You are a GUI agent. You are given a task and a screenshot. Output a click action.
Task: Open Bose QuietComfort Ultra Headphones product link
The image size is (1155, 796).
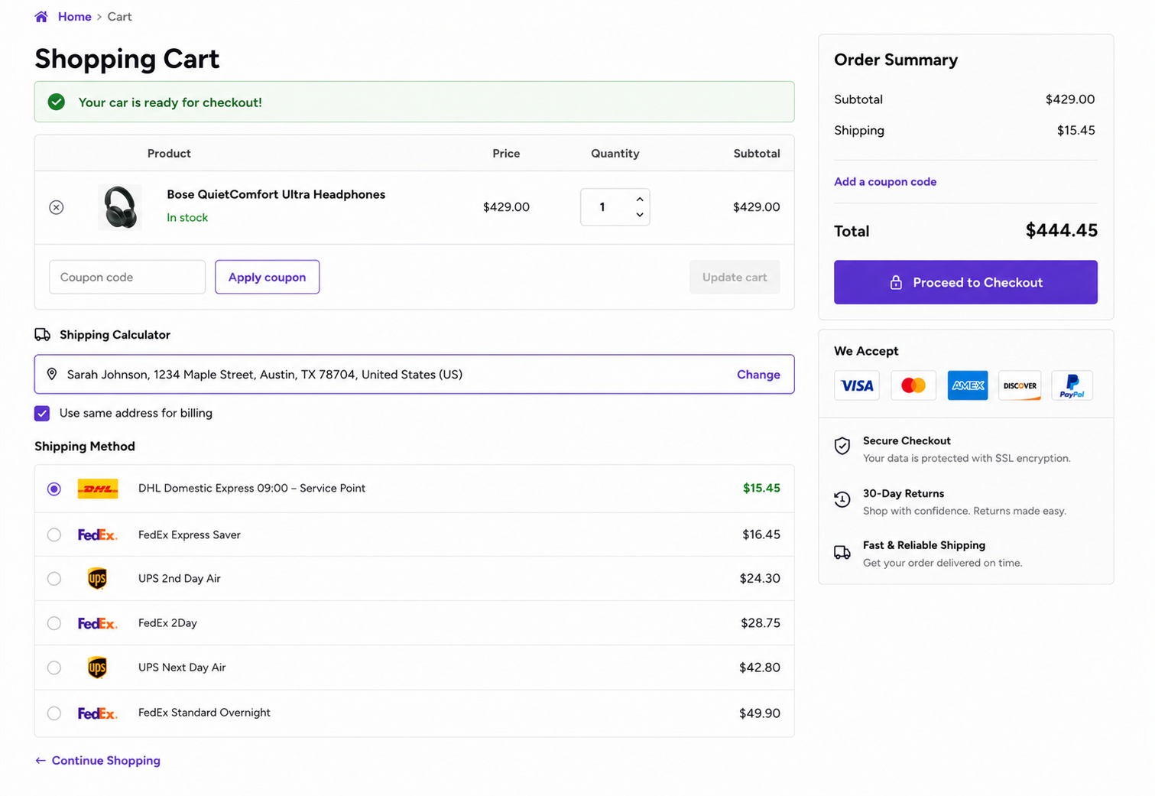[276, 194]
